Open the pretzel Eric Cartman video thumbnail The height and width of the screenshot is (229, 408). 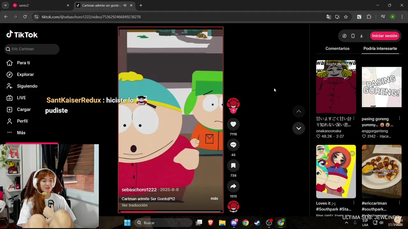(382, 171)
